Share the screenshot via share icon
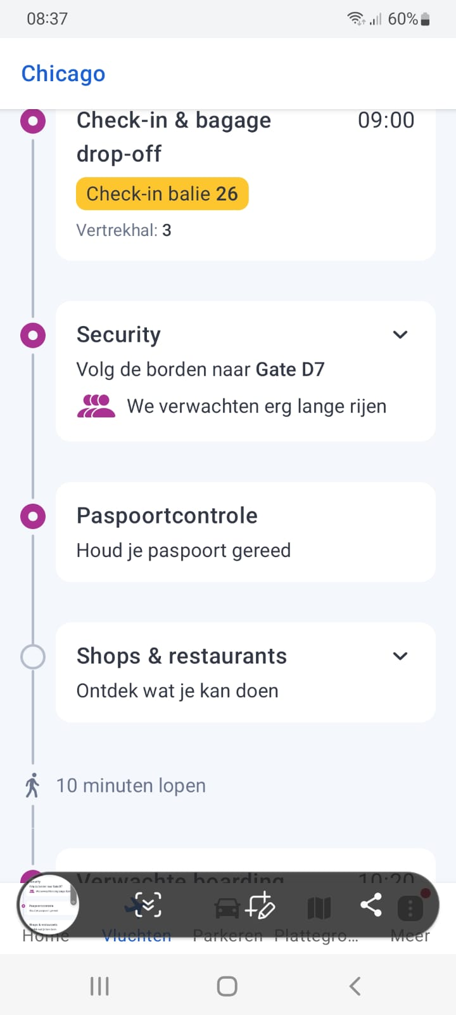Screen dimensions: 456x1015 [370, 905]
